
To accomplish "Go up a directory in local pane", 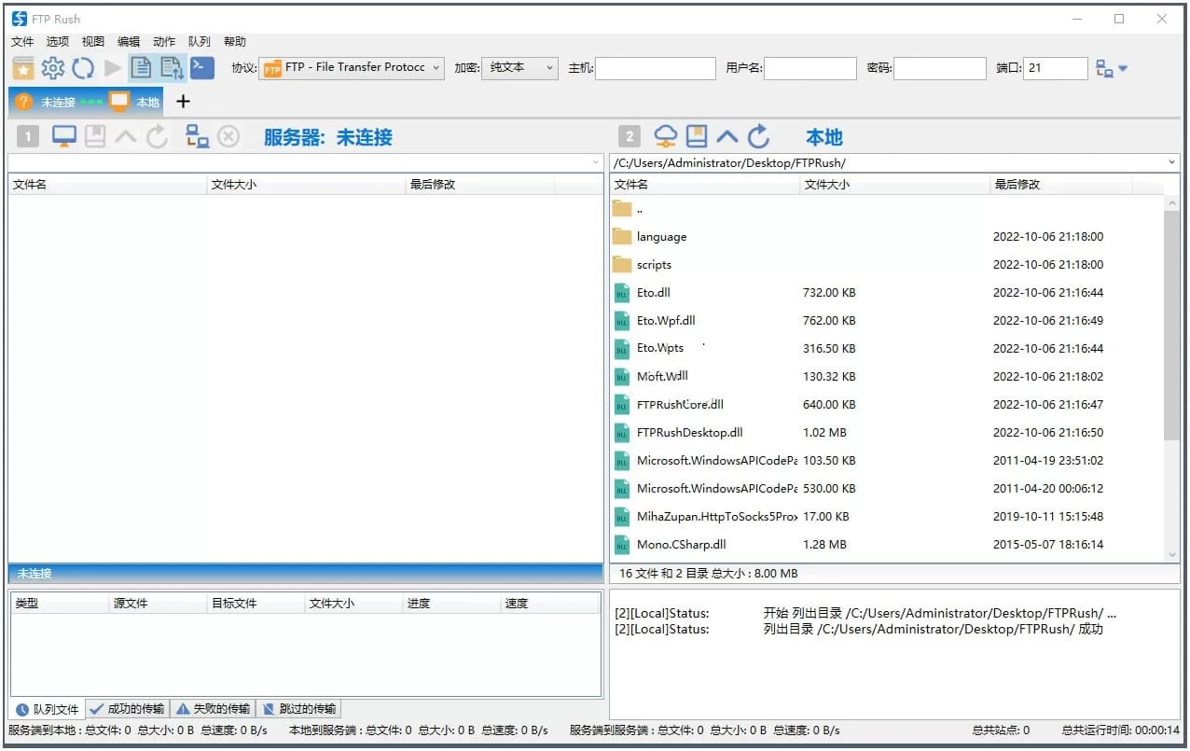I will point(727,137).
